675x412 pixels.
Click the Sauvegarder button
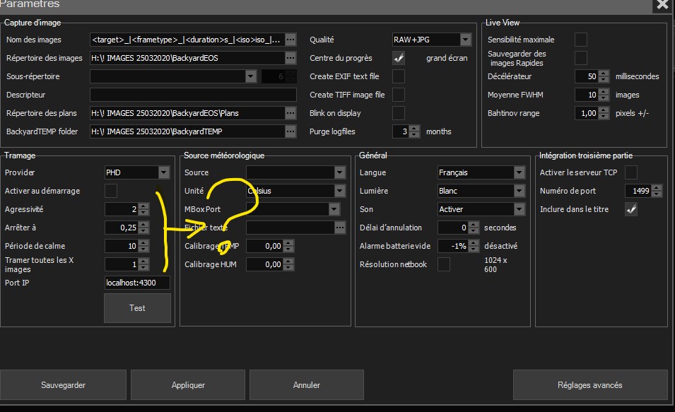[x=64, y=385]
